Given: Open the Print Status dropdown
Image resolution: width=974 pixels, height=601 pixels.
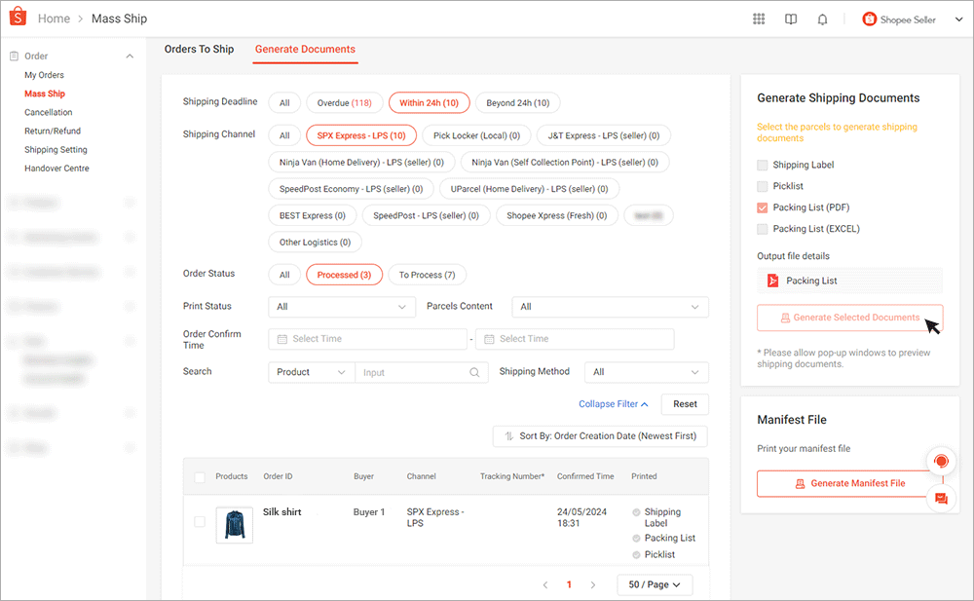Looking at the screenshot, I should tap(342, 307).
